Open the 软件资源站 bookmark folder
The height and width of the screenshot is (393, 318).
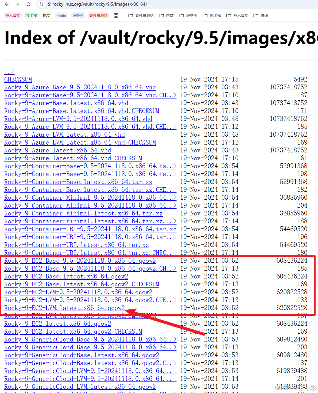[141, 15]
